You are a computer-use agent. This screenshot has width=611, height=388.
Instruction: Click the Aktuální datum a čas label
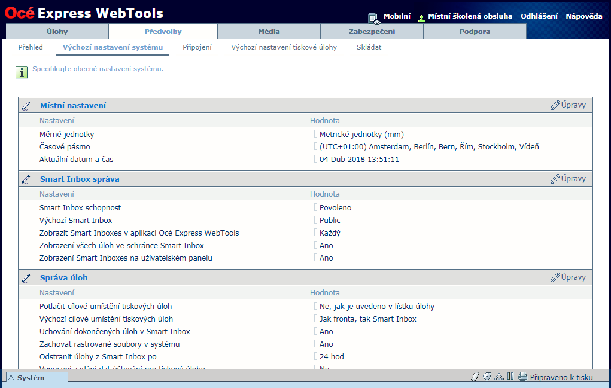point(77,159)
